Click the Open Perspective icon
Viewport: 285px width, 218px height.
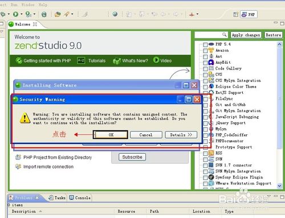click(235, 14)
